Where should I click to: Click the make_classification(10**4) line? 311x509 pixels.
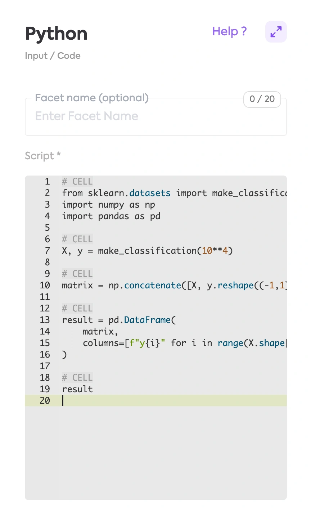(147, 251)
